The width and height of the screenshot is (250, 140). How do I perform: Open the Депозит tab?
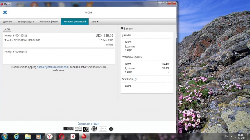(7, 22)
